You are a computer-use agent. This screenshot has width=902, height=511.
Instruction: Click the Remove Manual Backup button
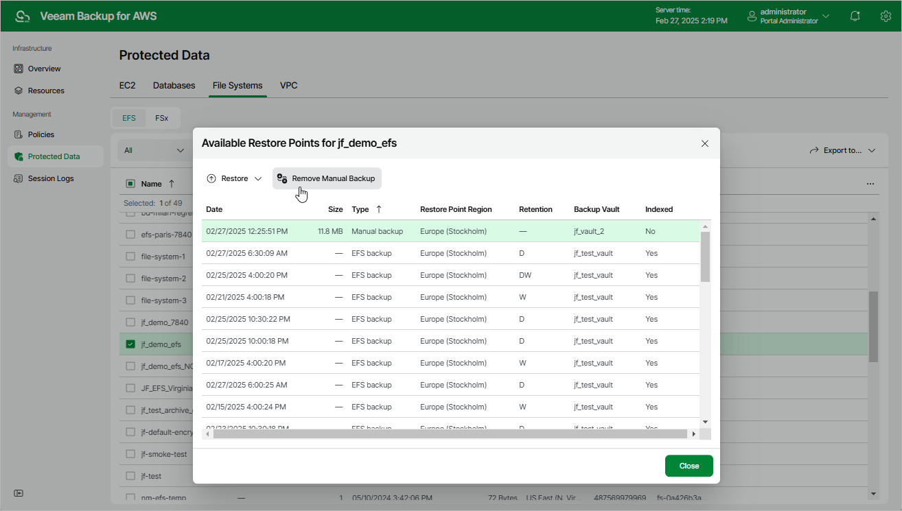click(x=327, y=178)
